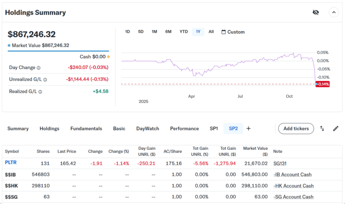Click the market value progress bar

click(x=58, y=51)
